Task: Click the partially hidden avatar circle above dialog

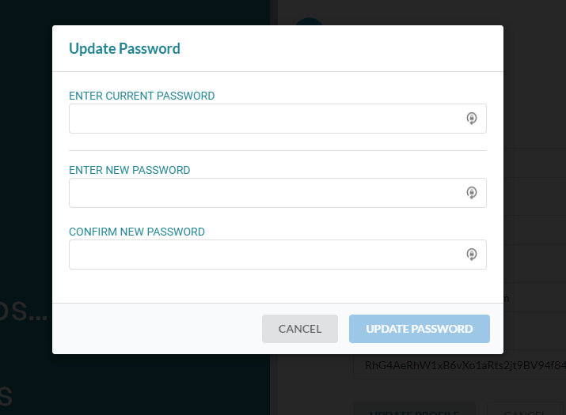Action: [309, 21]
